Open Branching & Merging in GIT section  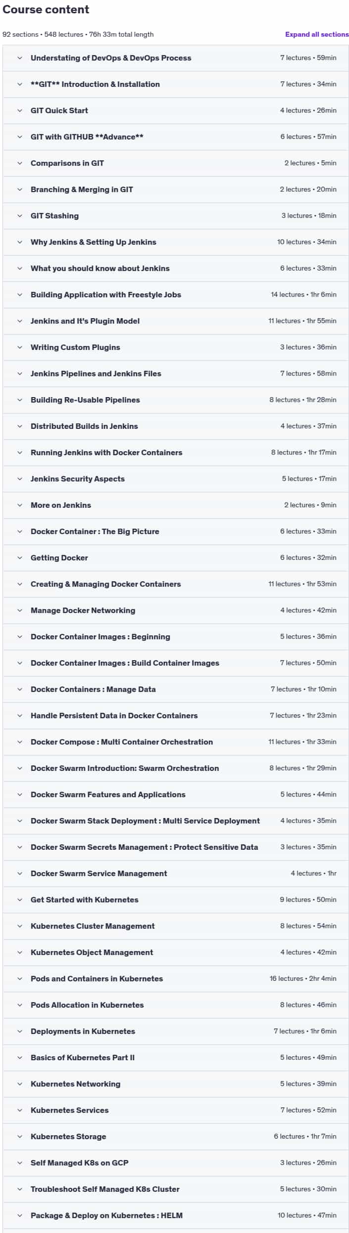176,190
